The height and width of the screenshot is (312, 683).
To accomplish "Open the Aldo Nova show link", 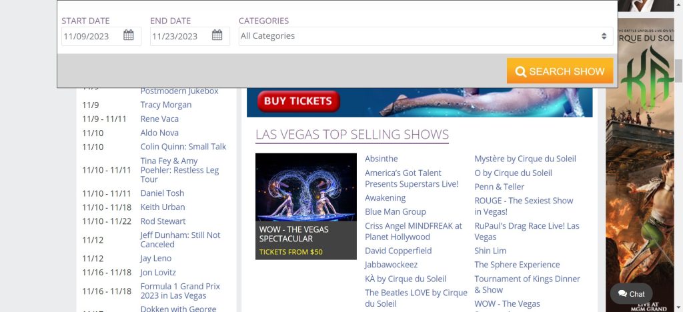I will pos(159,133).
